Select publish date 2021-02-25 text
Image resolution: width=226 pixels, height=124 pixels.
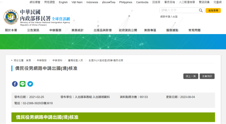(x=37, y=97)
